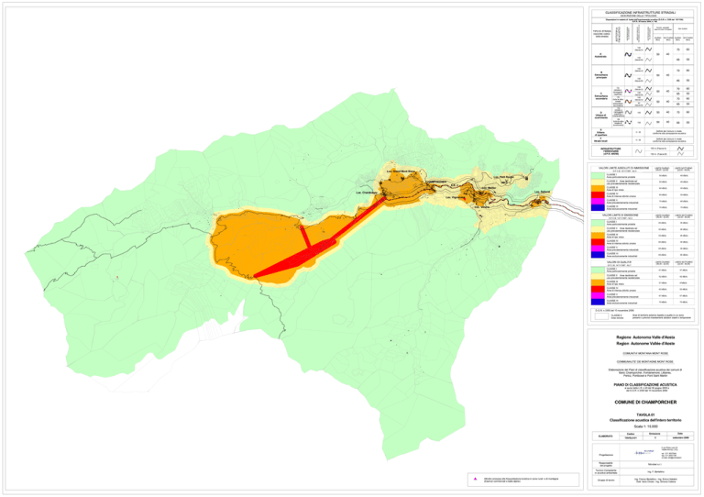
Task: Click the 'TAVOLA 01' label
Action: [645, 414]
